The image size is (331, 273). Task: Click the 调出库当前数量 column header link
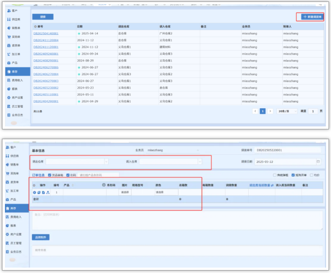(260, 185)
